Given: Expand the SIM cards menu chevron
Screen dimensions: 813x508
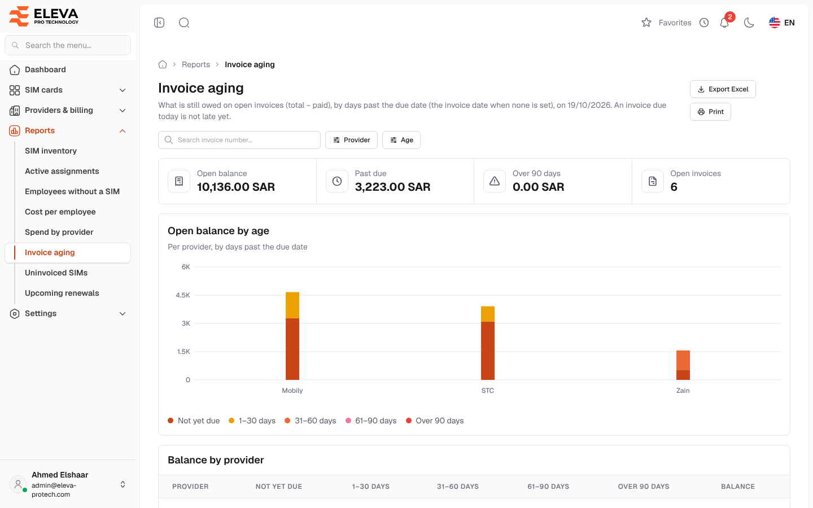Looking at the screenshot, I should point(123,90).
